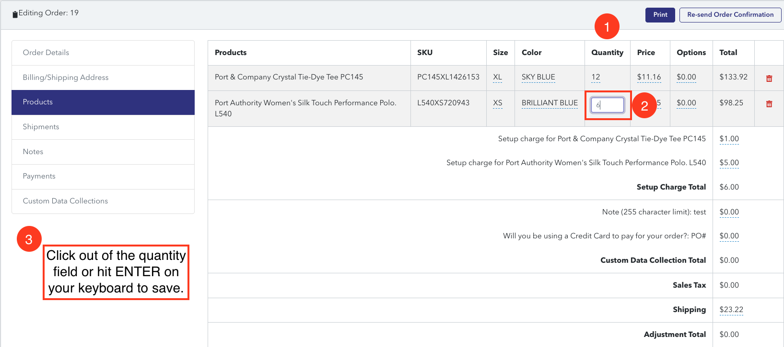Edit size XS for the Silk Touch Polo
The width and height of the screenshot is (784, 347).
[x=498, y=103]
